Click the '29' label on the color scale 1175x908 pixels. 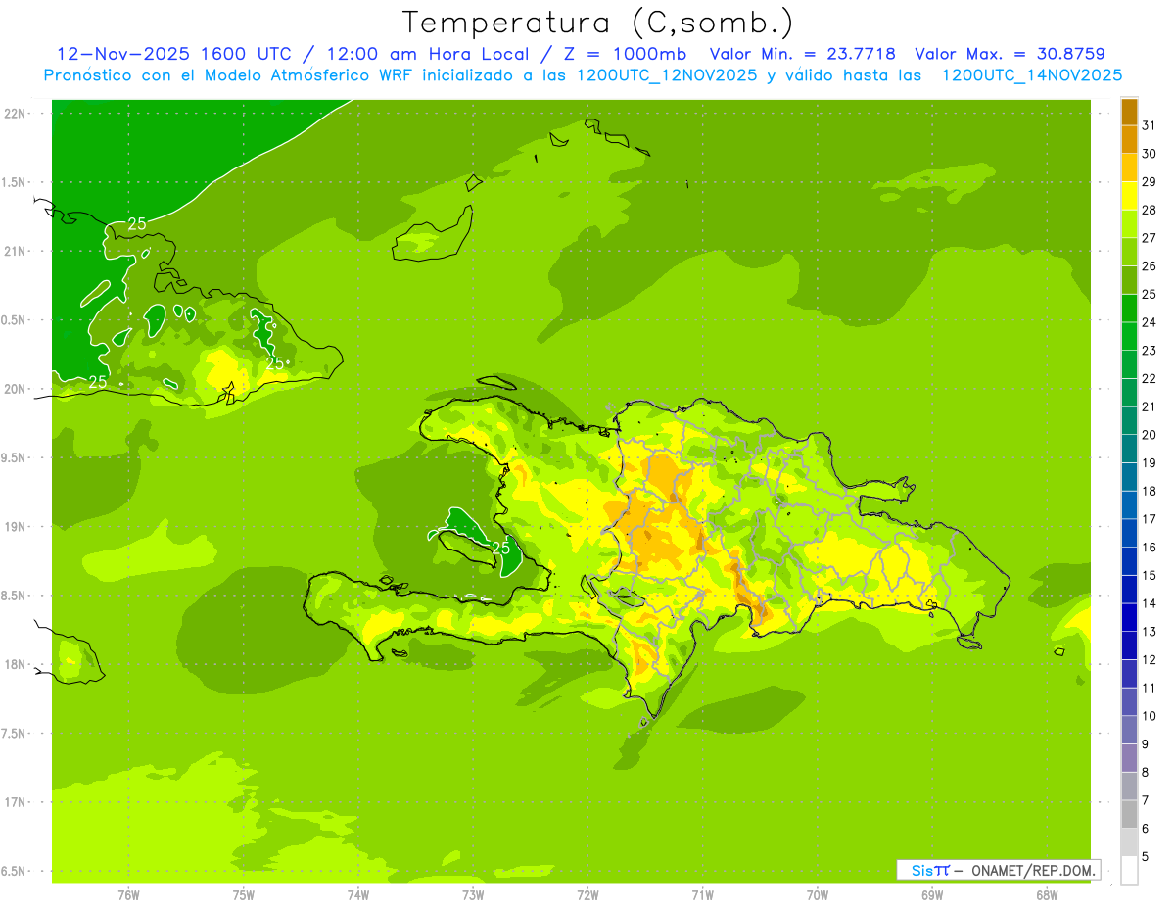(x=1150, y=182)
